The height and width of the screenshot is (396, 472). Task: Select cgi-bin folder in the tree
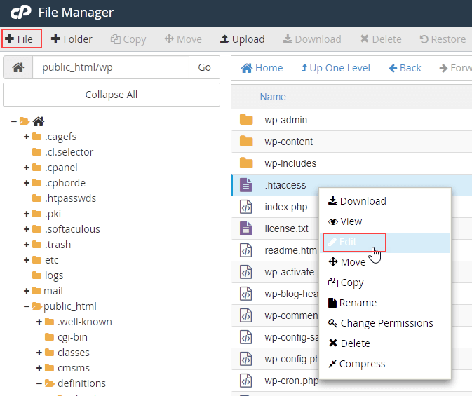(72, 337)
